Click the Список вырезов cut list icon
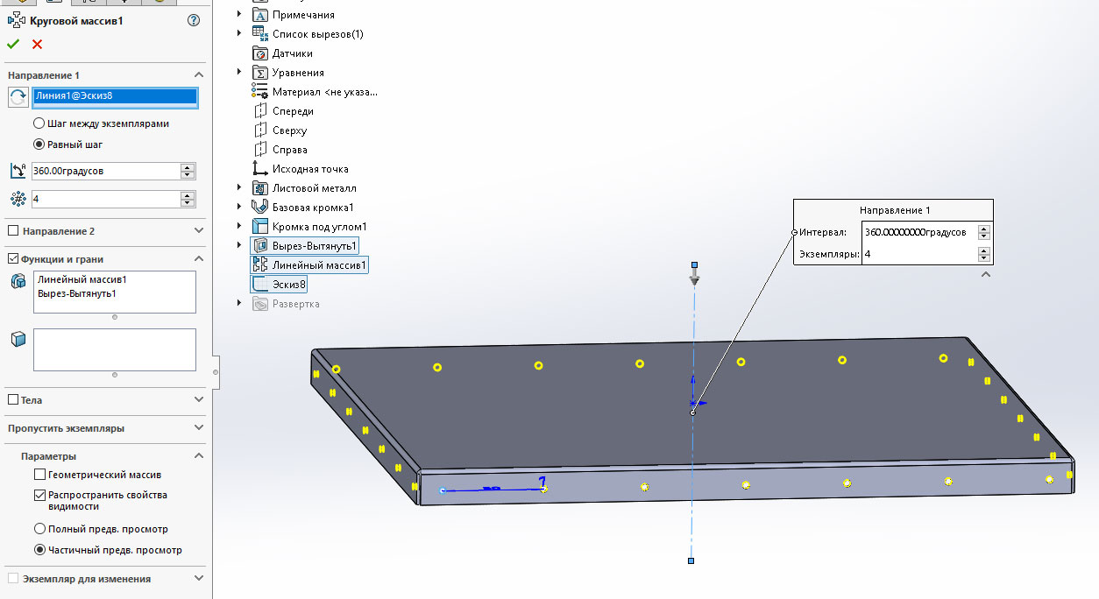Viewport: 1099px width, 599px height. 259,34
